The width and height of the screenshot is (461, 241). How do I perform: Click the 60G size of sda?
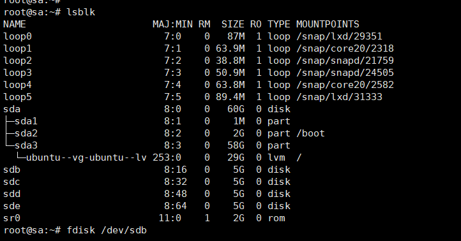click(x=236, y=109)
